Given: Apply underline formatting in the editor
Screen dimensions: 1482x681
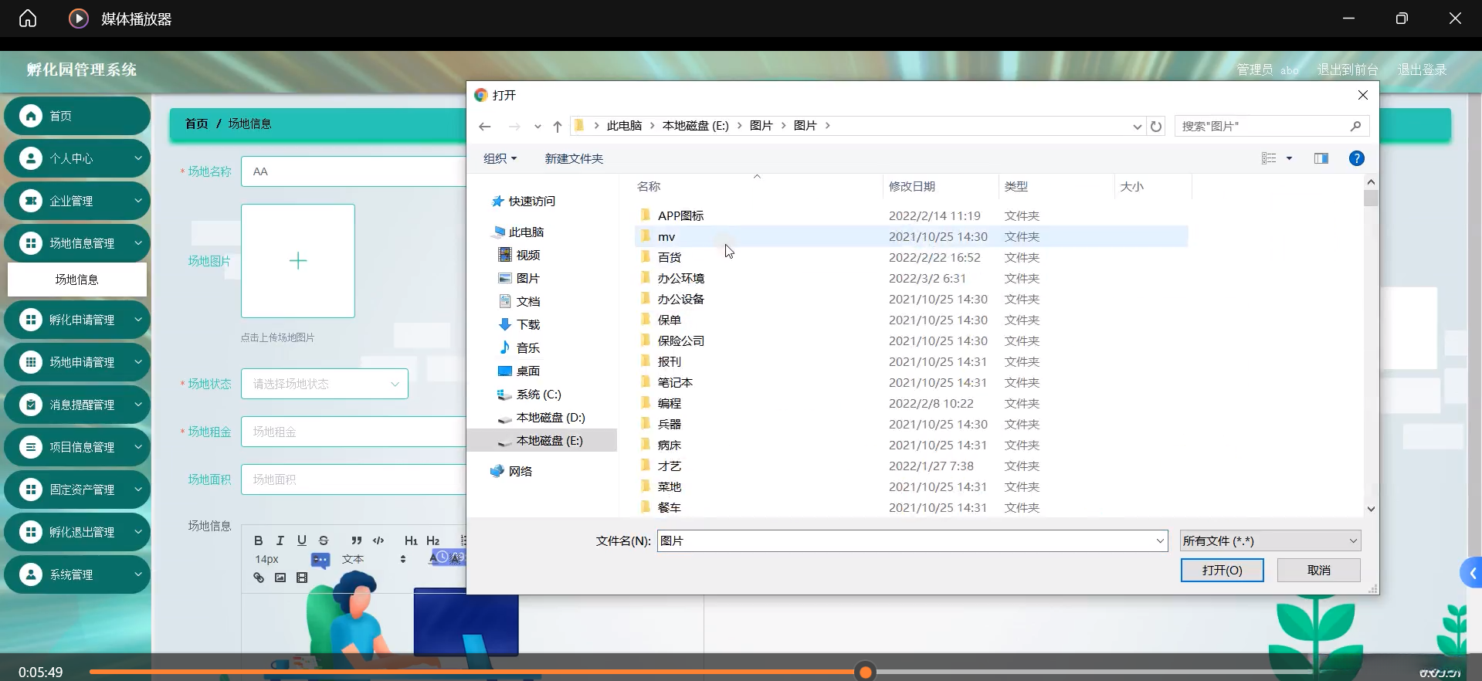Looking at the screenshot, I should coord(302,540).
